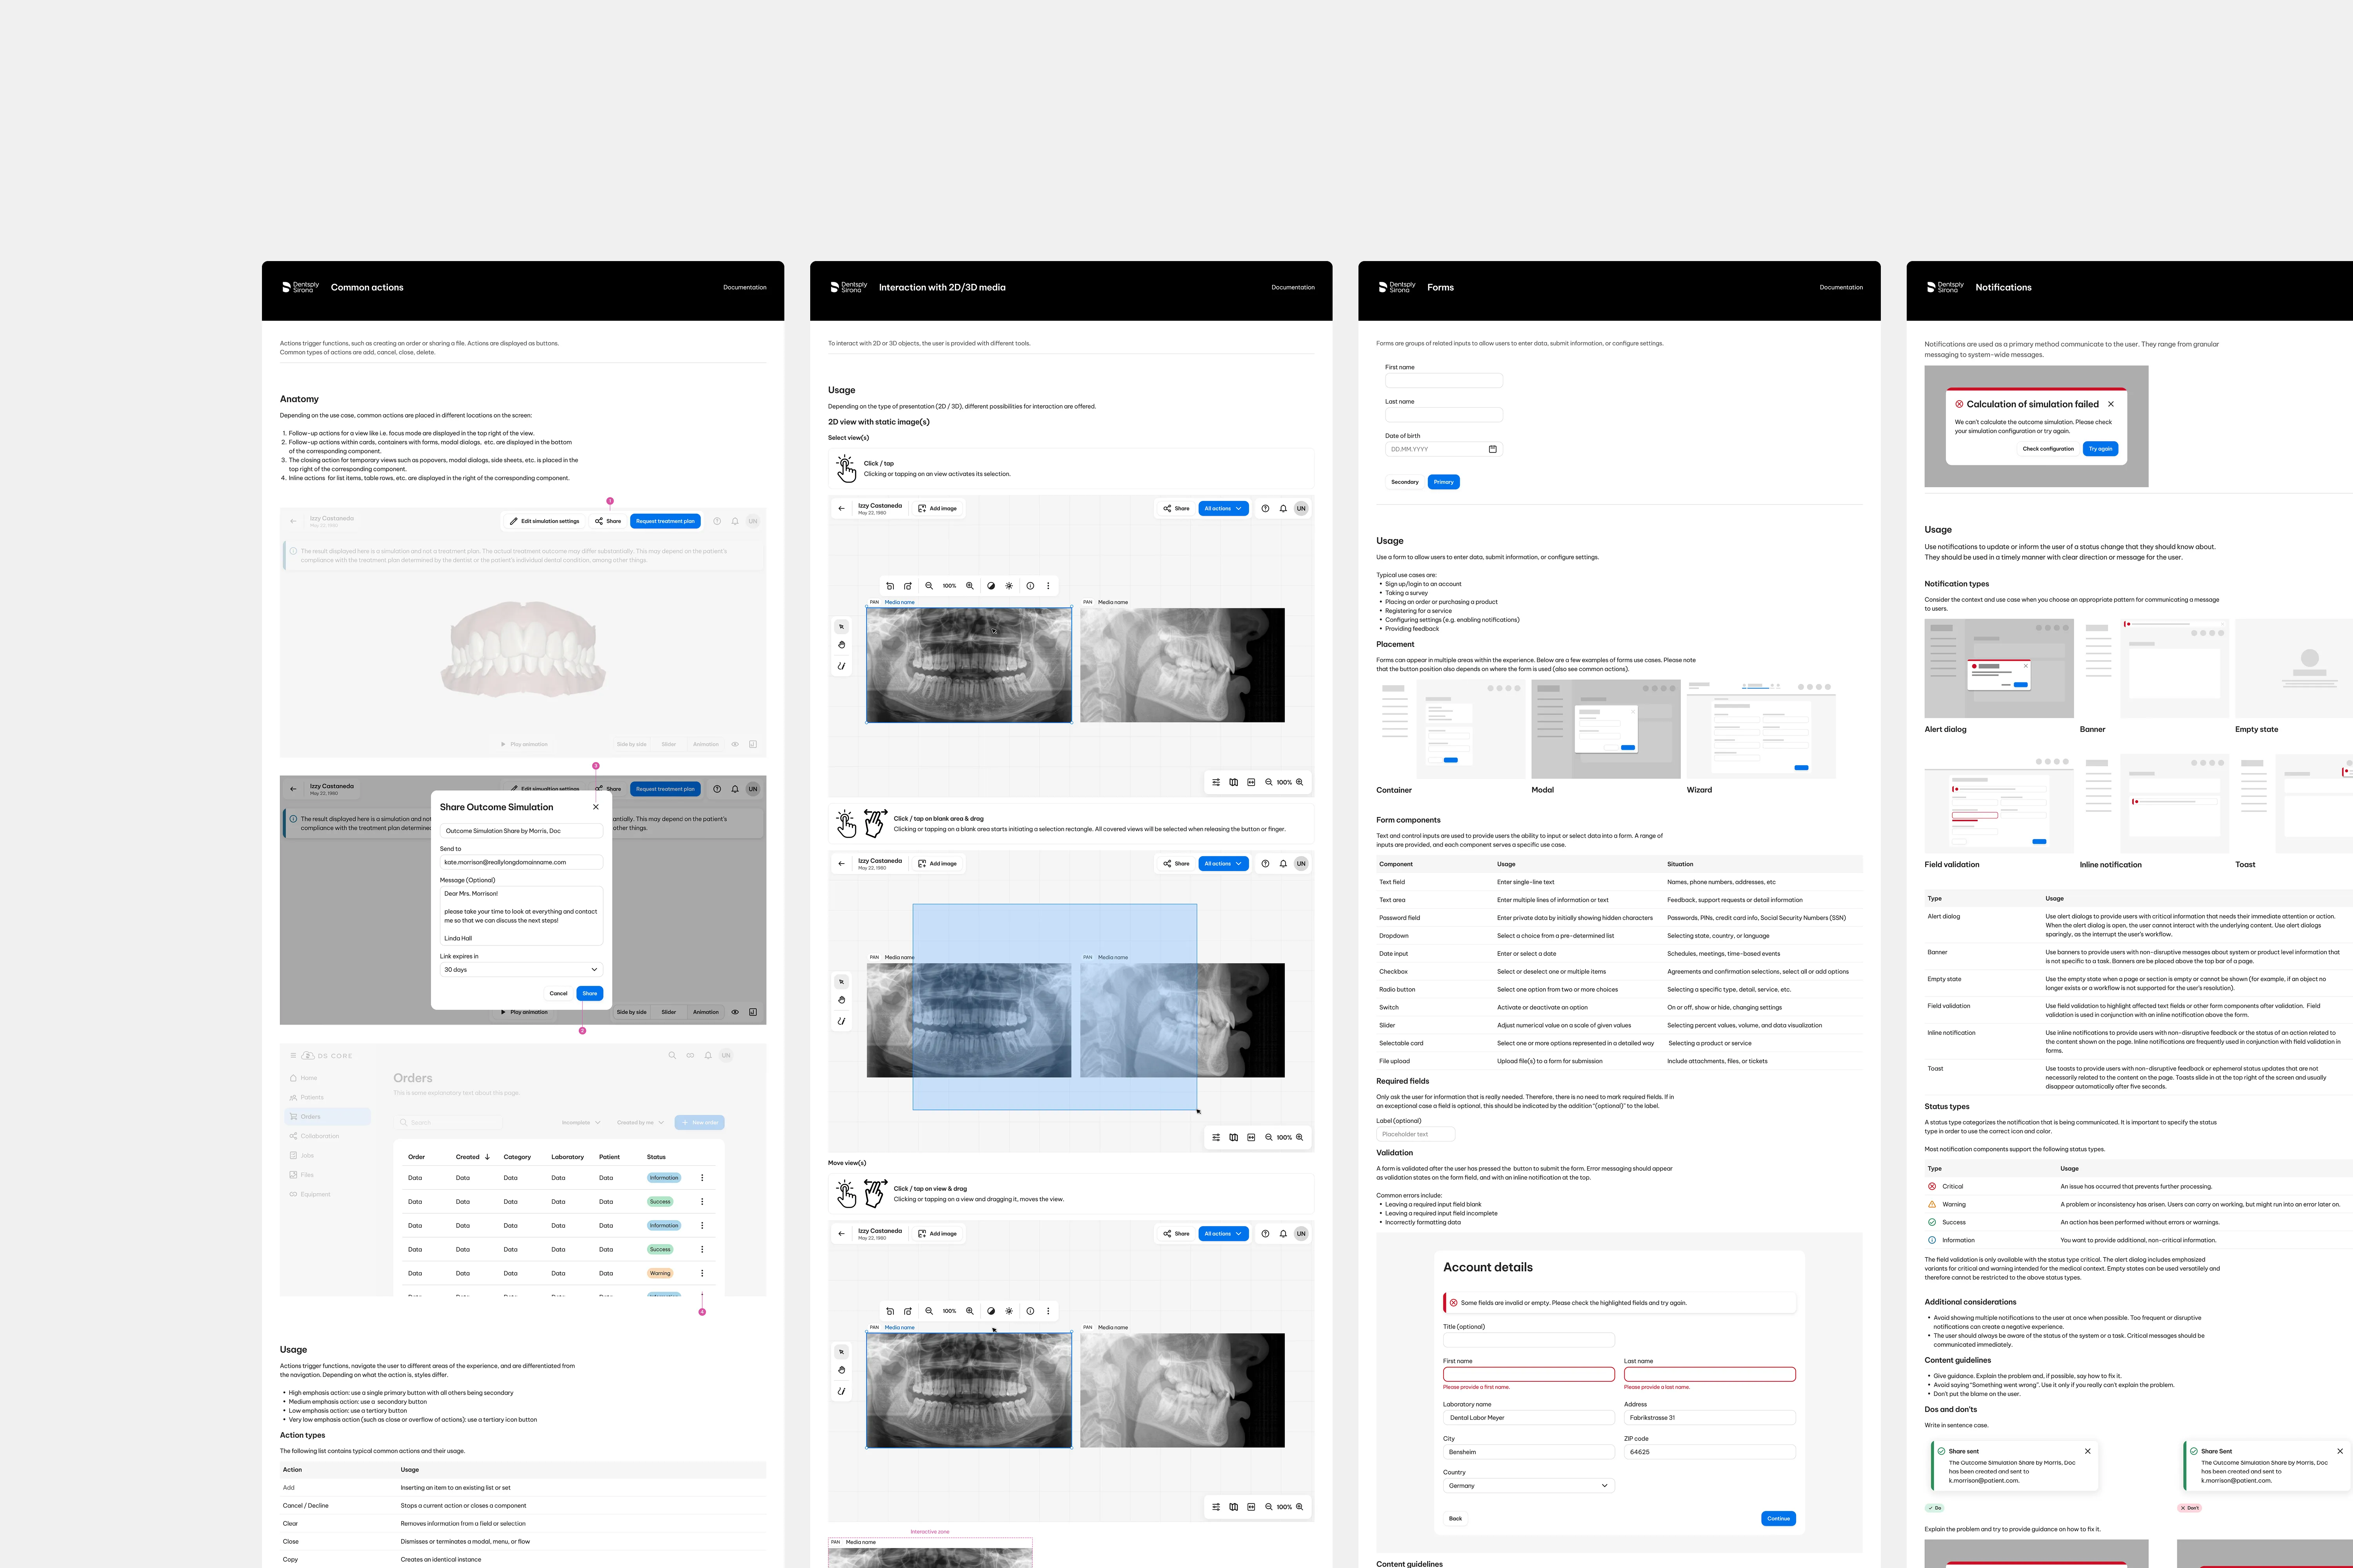Open the calendar picker on the Date of birth field
The height and width of the screenshot is (1568, 2353).
[x=1493, y=449]
